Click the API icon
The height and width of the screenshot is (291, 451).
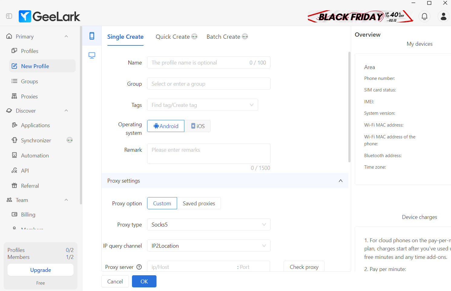click(x=14, y=170)
